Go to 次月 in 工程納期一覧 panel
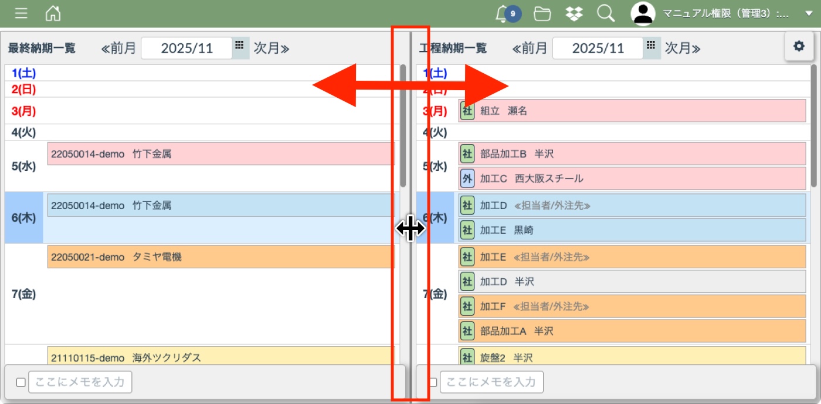Image resolution: width=821 pixels, height=404 pixels. 683,48
